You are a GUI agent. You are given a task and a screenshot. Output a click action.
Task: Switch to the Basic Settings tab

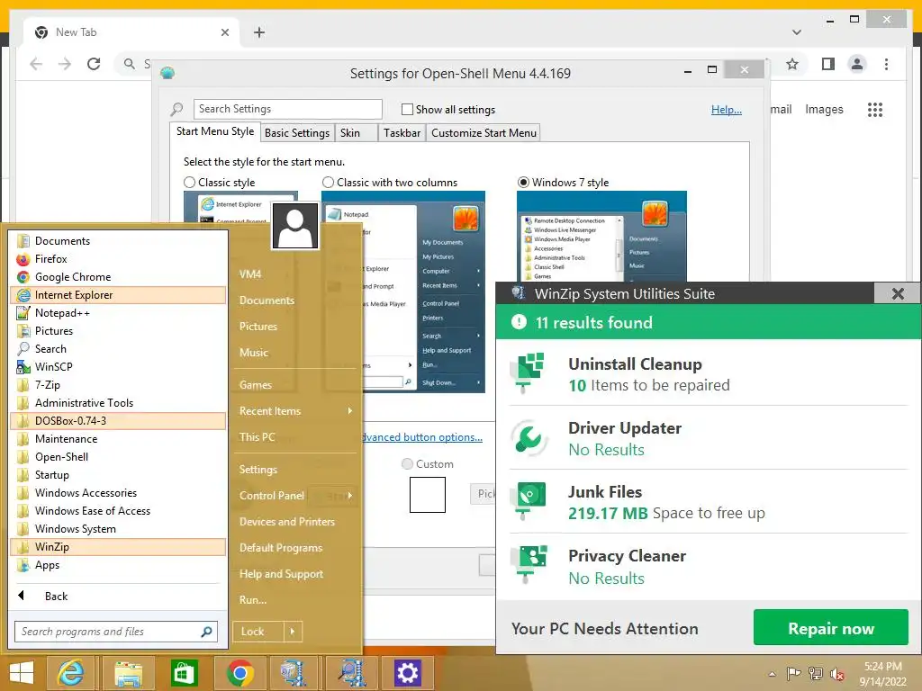297,133
